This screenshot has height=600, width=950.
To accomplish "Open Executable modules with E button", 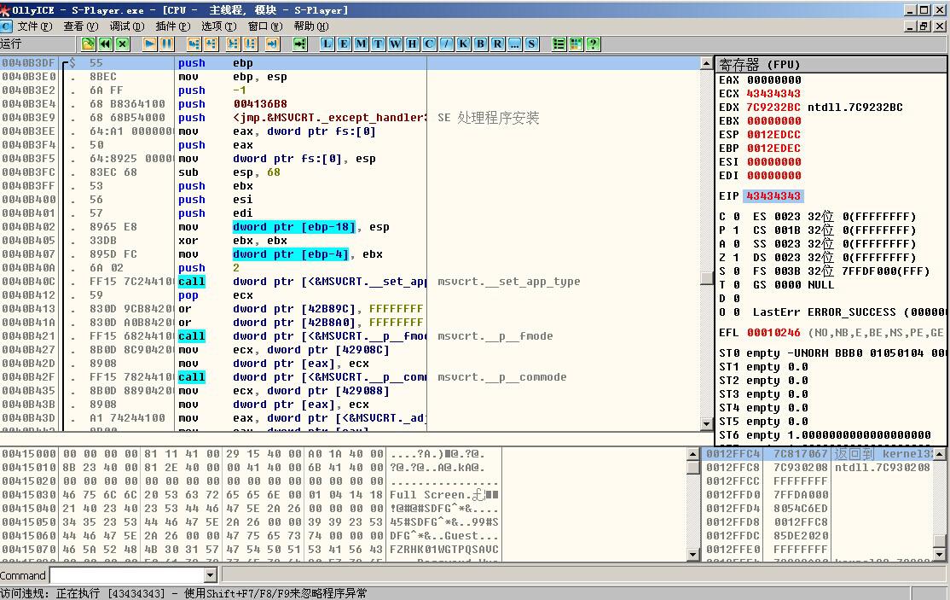I will pyautogui.click(x=345, y=44).
